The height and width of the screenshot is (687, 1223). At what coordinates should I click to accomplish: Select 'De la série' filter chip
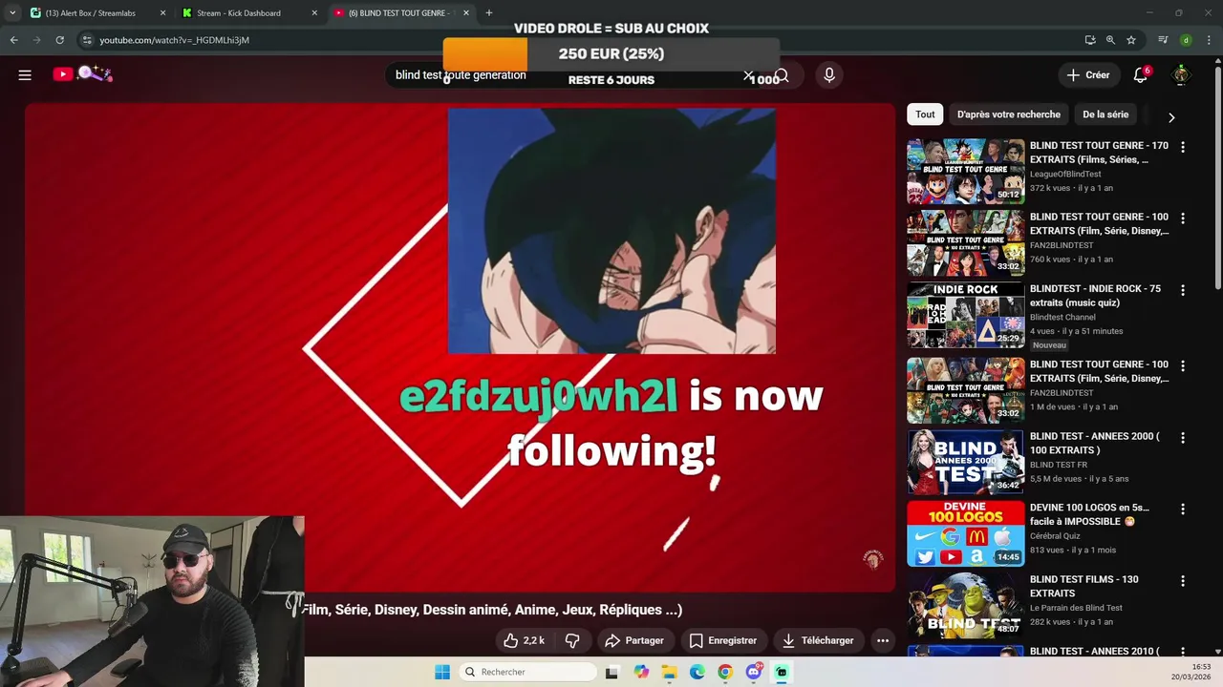(1105, 114)
